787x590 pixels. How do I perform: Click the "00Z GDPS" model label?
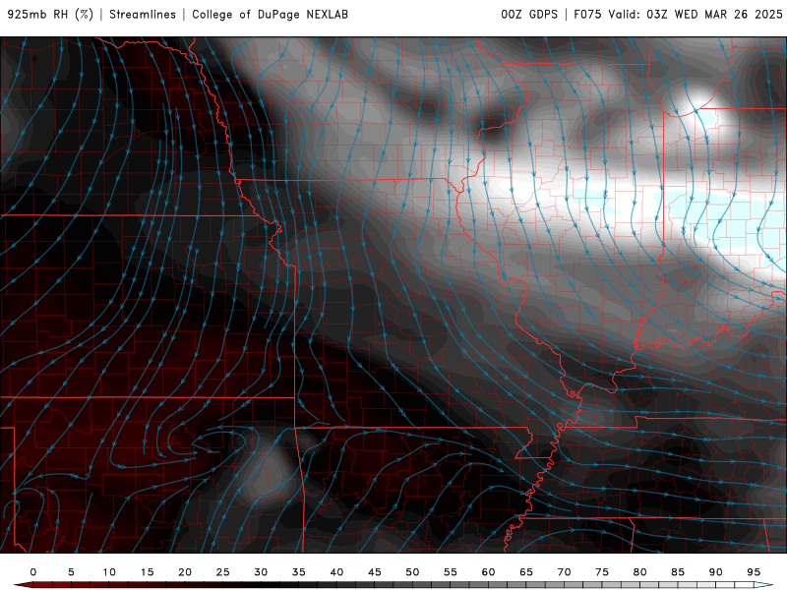point(529,15)
